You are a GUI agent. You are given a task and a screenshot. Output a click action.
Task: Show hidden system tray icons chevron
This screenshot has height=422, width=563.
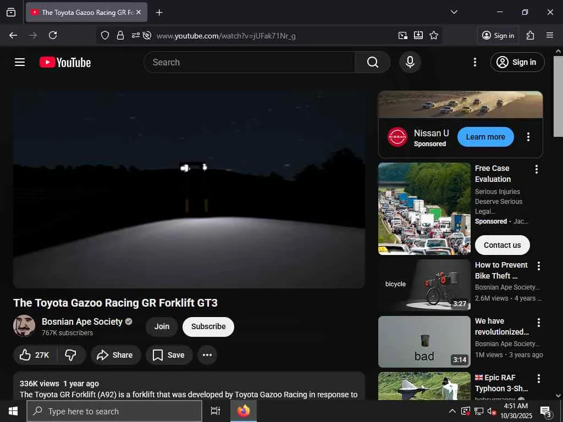pyautogui.click(x=452, y=411)
